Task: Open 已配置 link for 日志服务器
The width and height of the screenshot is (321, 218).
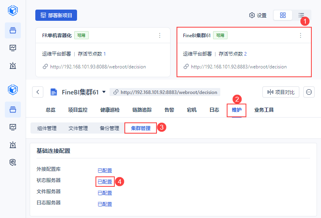Action: tap(105, 204)
